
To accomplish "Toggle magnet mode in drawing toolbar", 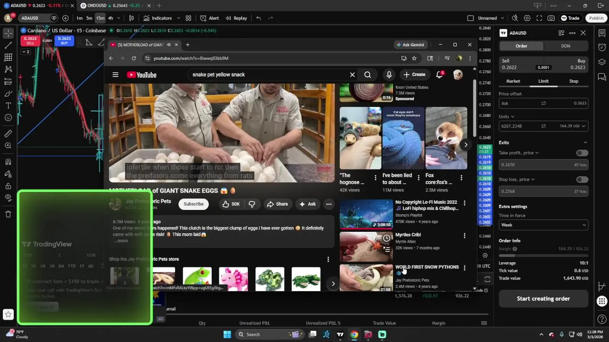I will coord(8,162).
